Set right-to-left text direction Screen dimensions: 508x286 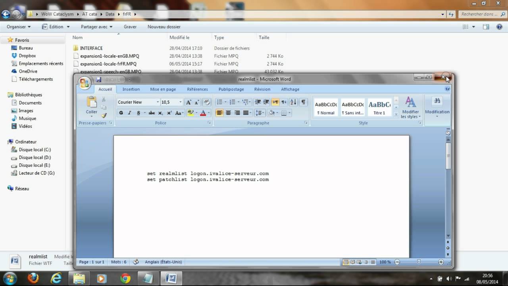[284, 102]
